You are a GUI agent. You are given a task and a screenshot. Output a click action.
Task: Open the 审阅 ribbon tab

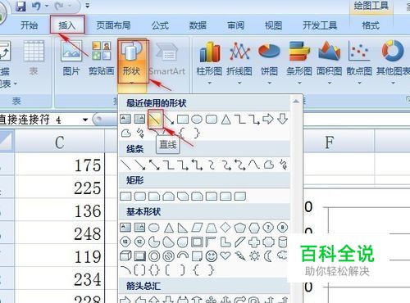(235, 25)
